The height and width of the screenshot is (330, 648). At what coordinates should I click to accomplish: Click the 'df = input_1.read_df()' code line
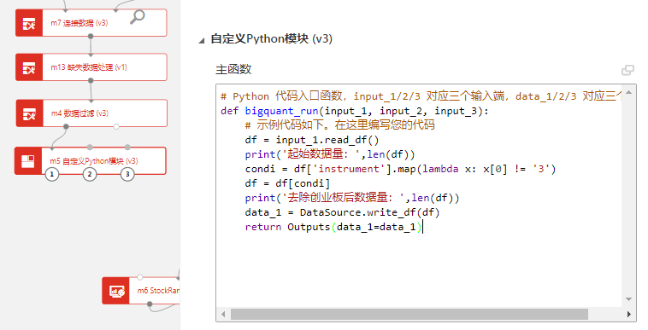(x=311, y=140)
